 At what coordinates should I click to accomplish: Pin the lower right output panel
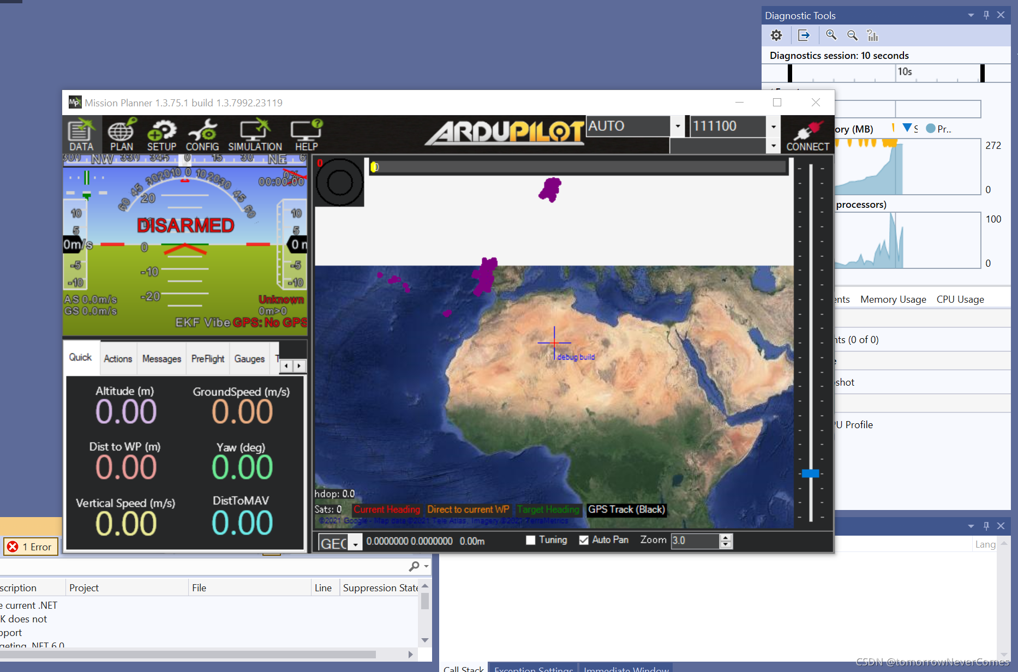pos(986,526)
